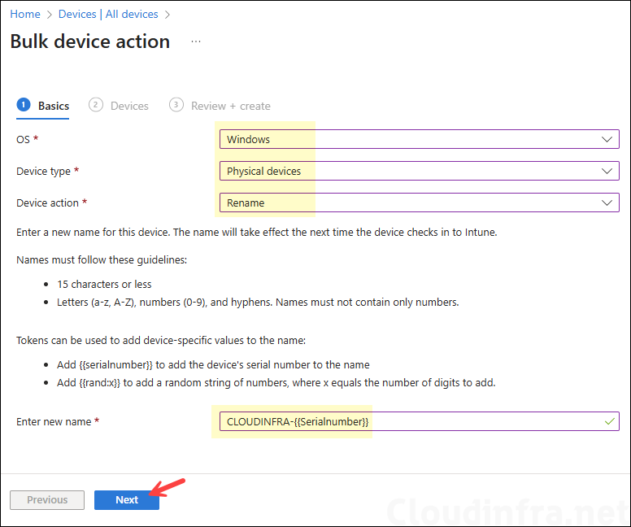Click the 'Letters (a-z, A-Z), numbers' guideline text
631x527 pixels.
point(258,302)
